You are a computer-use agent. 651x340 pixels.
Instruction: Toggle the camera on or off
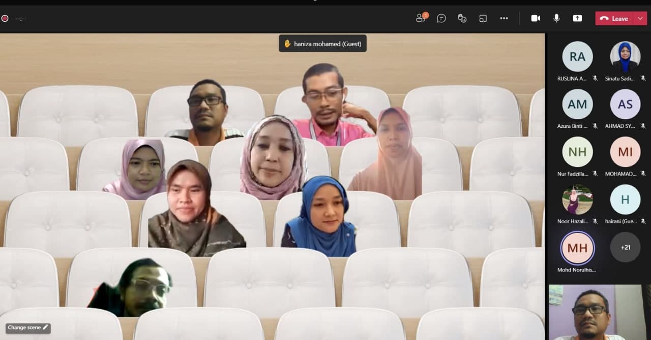tap(536, 18)
